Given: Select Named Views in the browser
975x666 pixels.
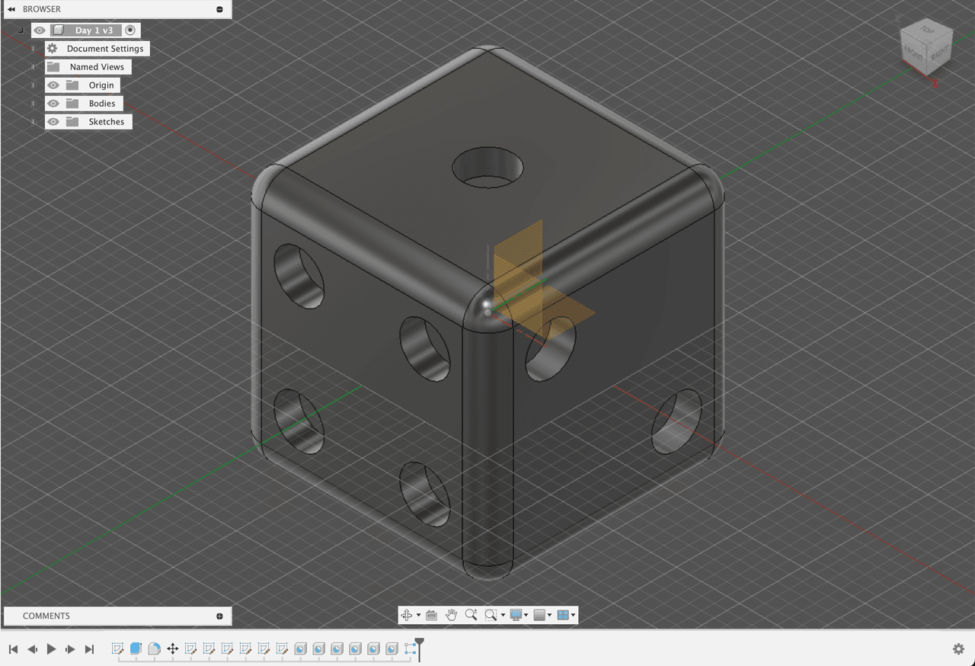Looking at the screenshot, I should pos(96,67).
